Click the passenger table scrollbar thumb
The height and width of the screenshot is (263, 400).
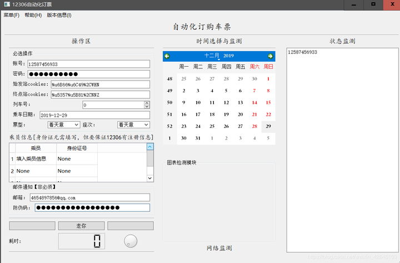[x=150, y=158]
